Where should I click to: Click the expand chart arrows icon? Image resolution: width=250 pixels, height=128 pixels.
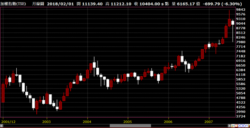pyautogui.click(x=243, y=126)
